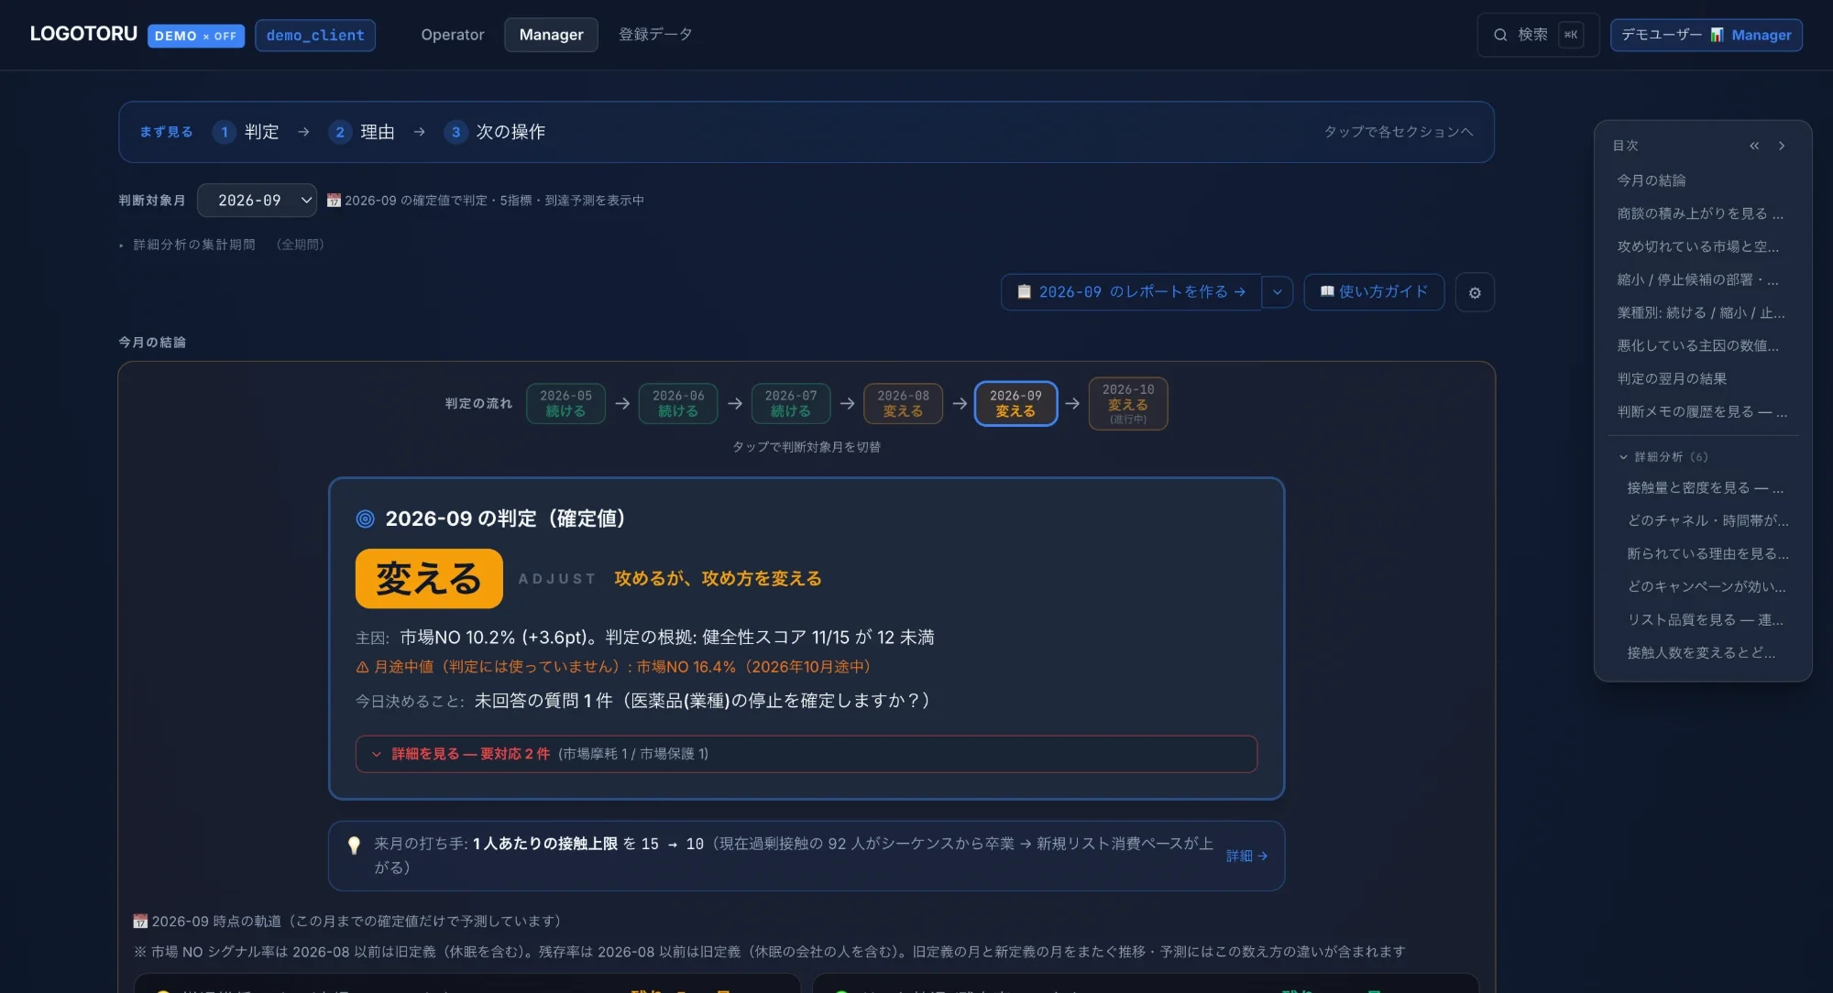Screen dimensions: 1833x993
Task: Click the lightbulb icon next to 来月の打ち手
Action: tap(354, 846)
